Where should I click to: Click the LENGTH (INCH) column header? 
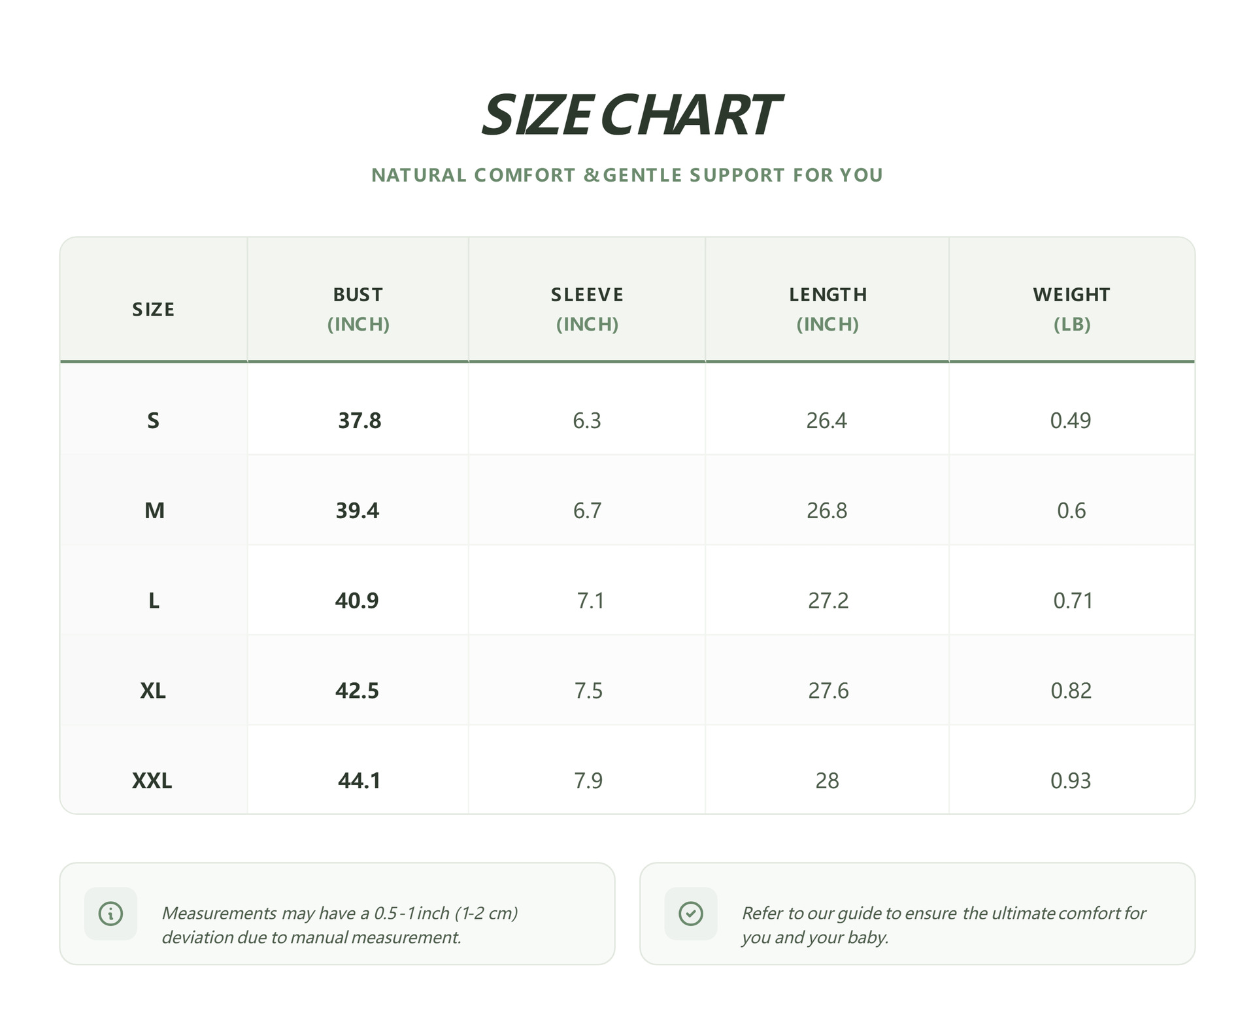pyautogui.click(x=828, y=308)
